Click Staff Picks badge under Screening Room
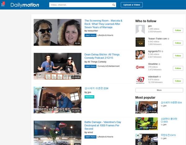This screenshot has height=145, width=186. (x=91, y=35)
